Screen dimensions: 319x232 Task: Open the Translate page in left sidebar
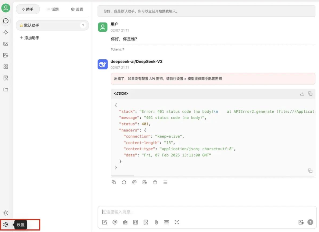[x=6, y=55]
